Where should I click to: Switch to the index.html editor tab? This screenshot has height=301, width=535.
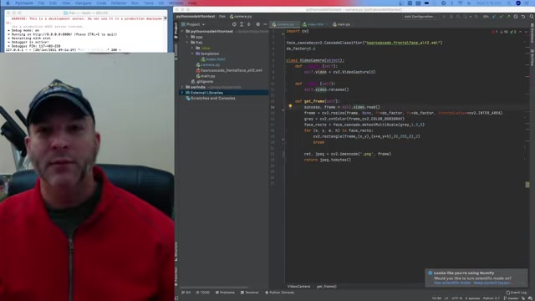click(313, 24)
